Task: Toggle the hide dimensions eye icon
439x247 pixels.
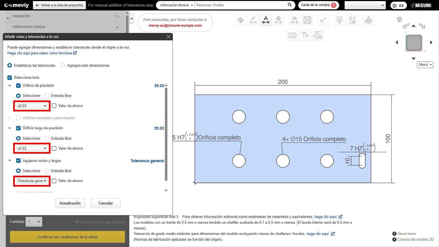Action: 295,20
